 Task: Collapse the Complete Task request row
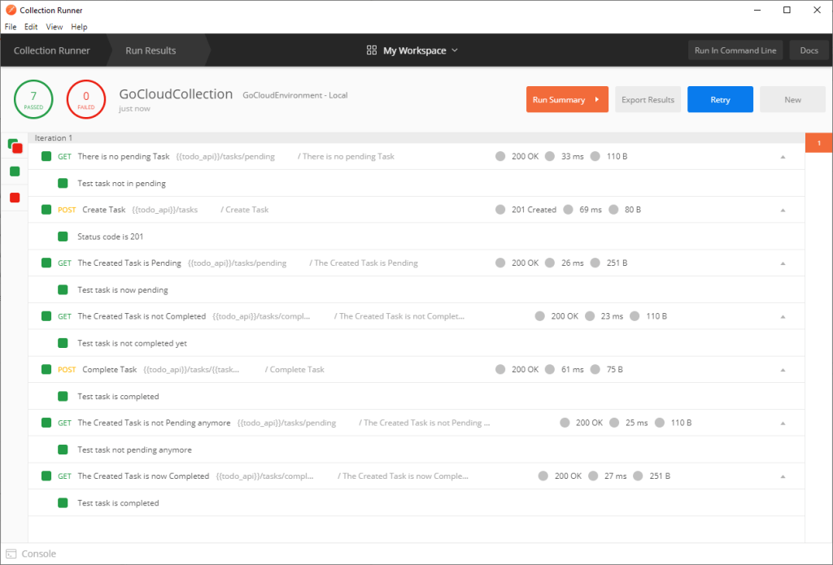click(x=783, y=370)
